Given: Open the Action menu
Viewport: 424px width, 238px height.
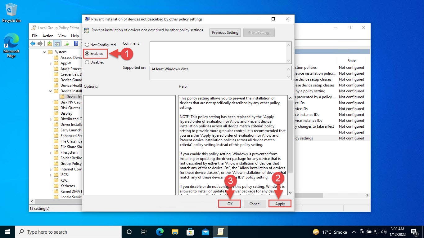Looking at the screenshot, I should [x=48, y=36].
